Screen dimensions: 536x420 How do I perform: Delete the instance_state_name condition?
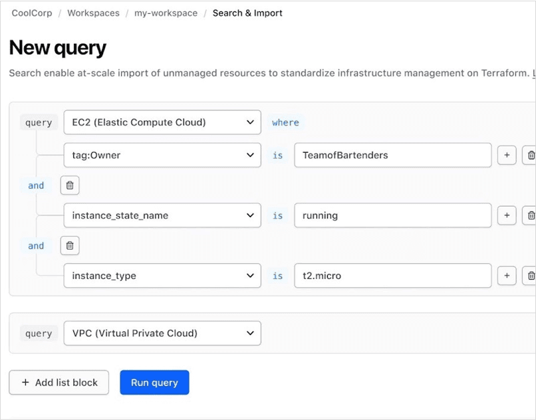tap(530, 215)
